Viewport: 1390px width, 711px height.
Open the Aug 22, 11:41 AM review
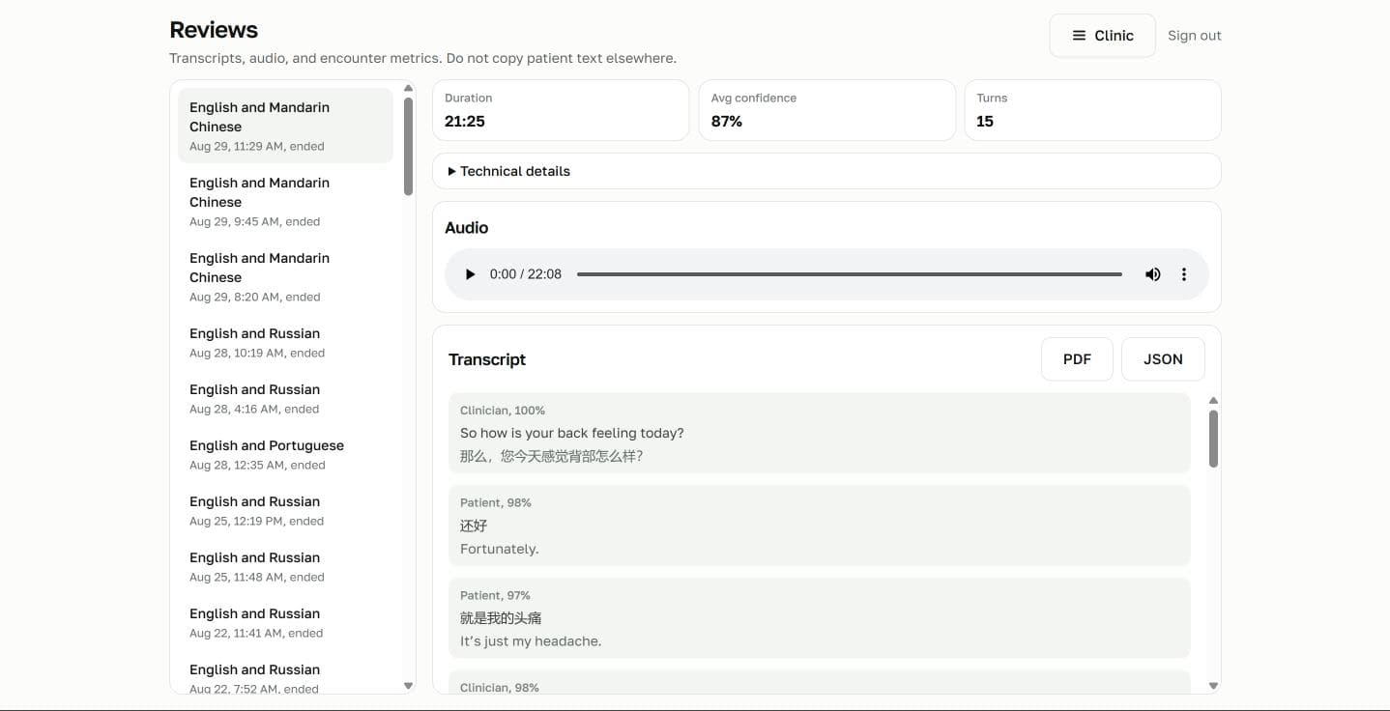click(285, 622)
